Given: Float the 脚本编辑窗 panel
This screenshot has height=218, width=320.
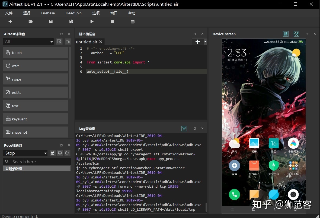Looking at the screenshot, I should (195, 34).
